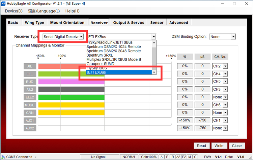253x160 pixels.
Task: Select Spektrum SRXL from the list
Action: pyautogui.click(x=100, y=55)
